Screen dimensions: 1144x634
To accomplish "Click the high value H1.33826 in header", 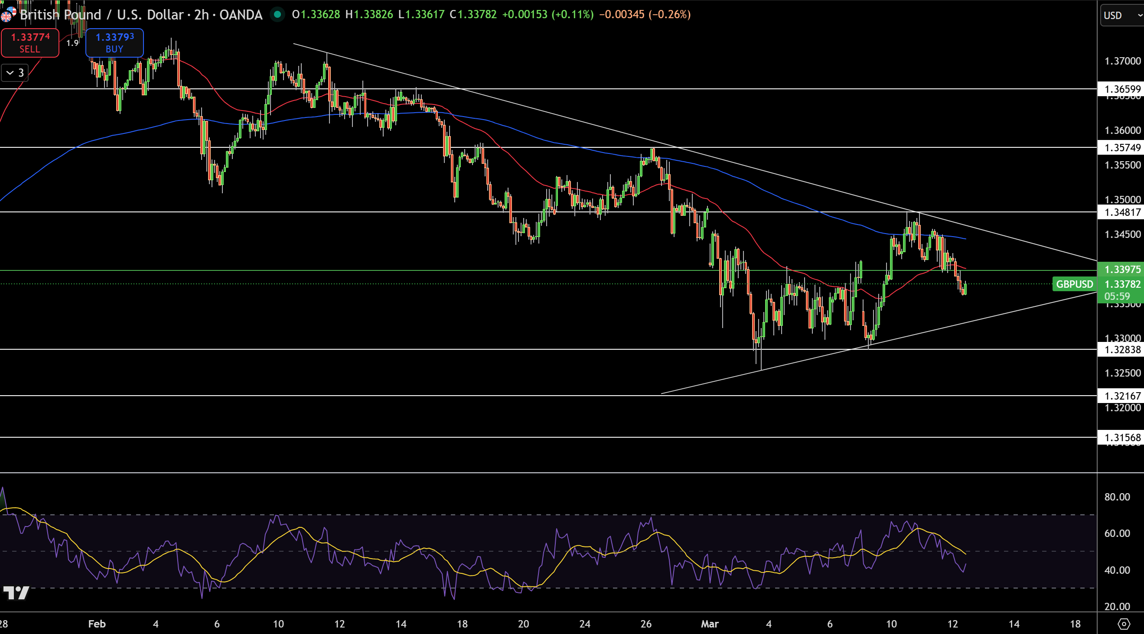I will [x=369, y=15].
